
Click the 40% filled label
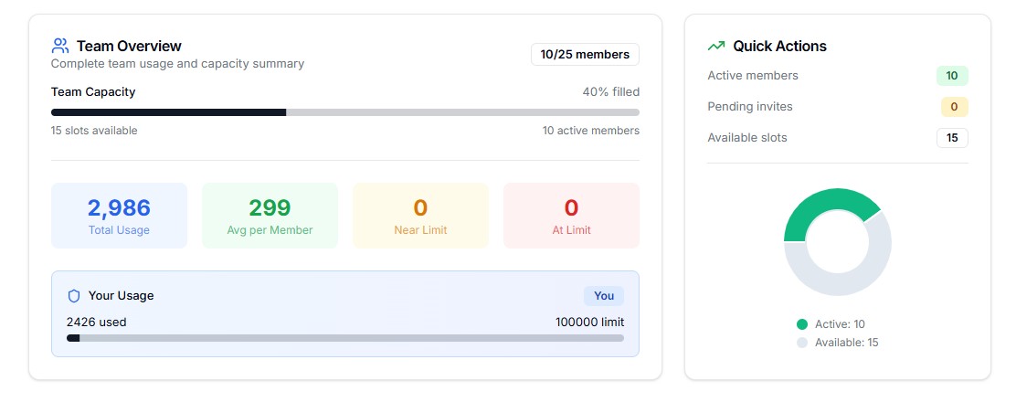(x=610, y=92)
